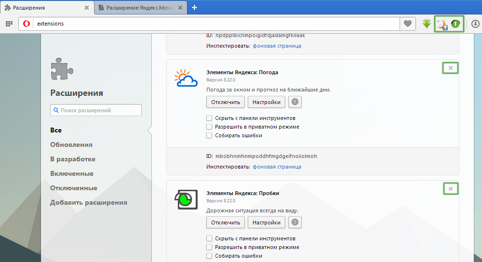This screenshot has width=482, height=262.
Task: Select Все in the sidebar
Action: [x=56, y=130]
